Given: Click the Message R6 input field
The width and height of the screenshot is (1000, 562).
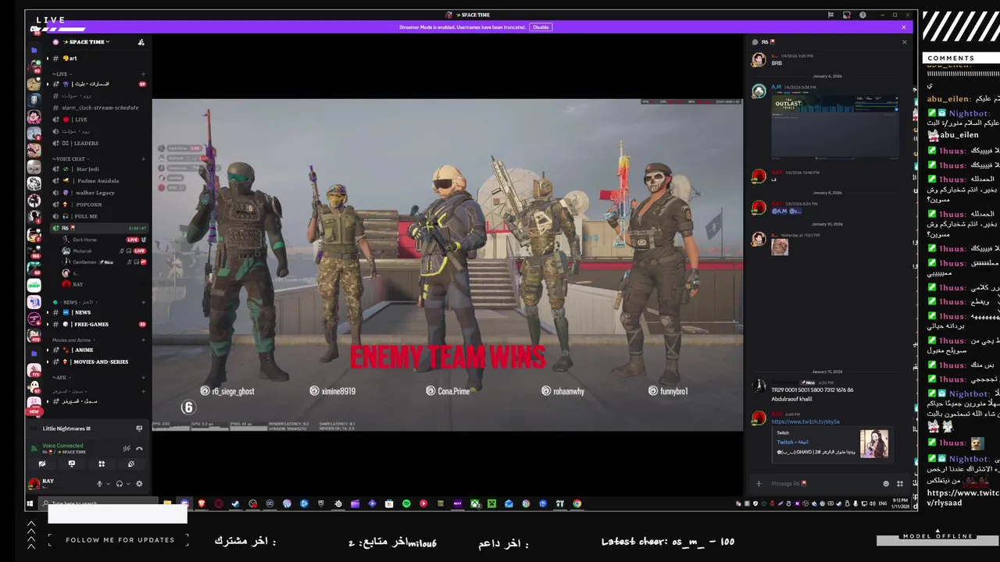Looking at the screenshot, I should (x=824, y=484).
